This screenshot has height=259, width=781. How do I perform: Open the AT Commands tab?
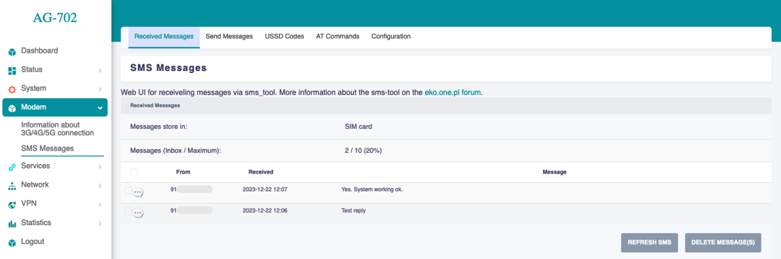click(x=338, y=36)
